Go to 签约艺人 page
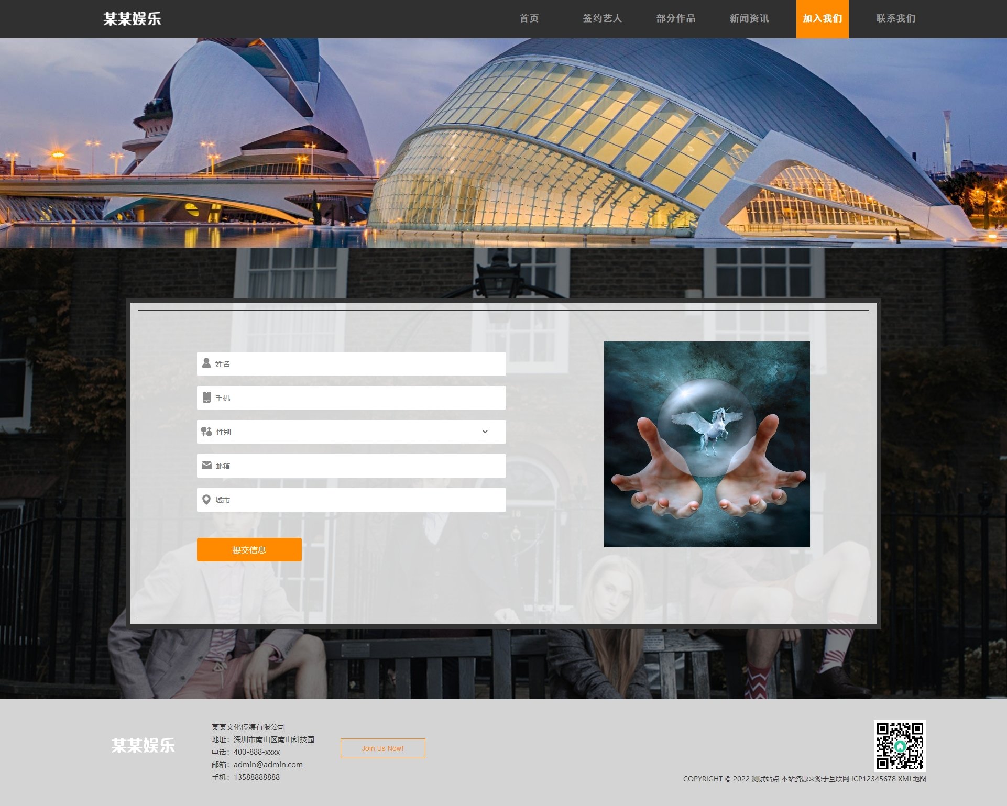Image resolution: width=1007 pixels, height=806 pixels. [602, 19]
